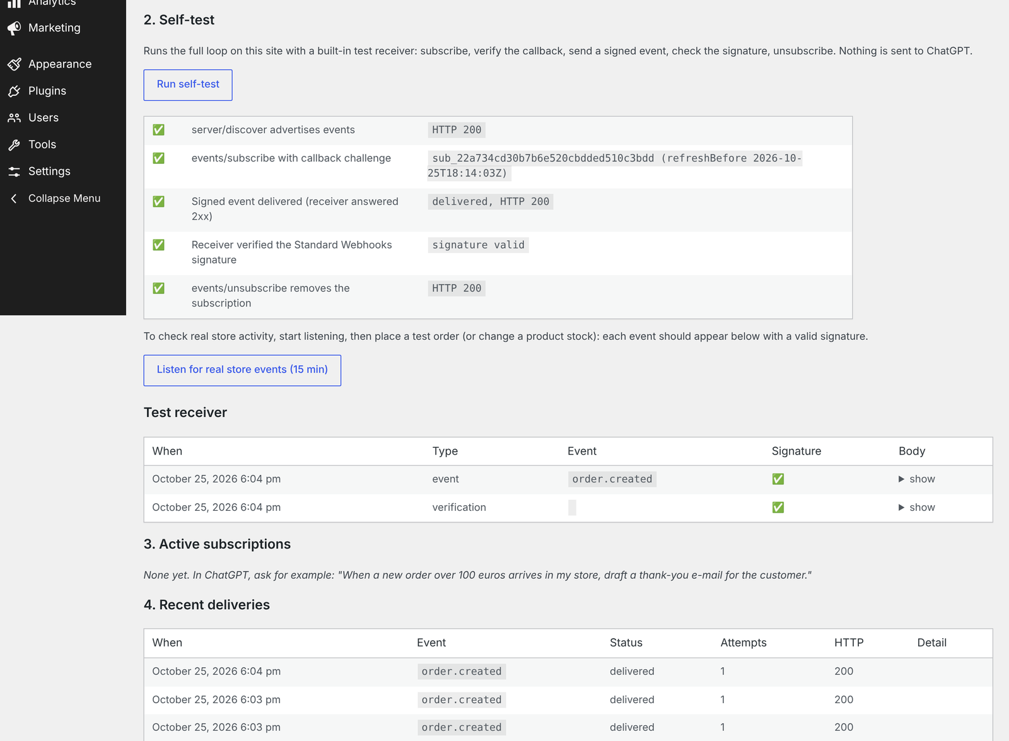The height and width of the screenshot is (741, 1009).
Task: Run the self-test
Action: coord(188,85)
